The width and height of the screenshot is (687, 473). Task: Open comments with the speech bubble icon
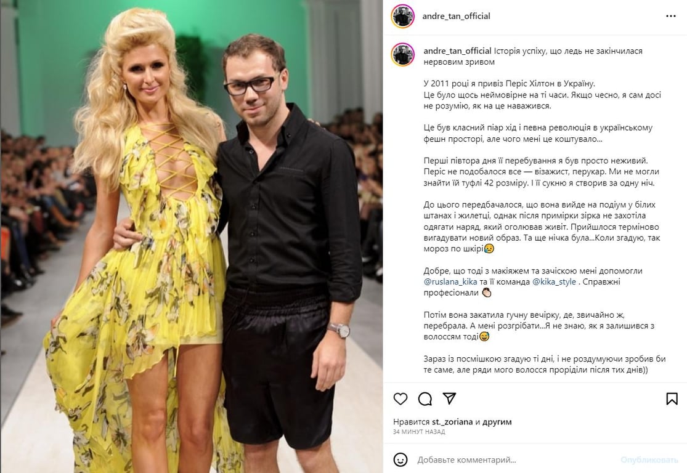click(425, 398)
